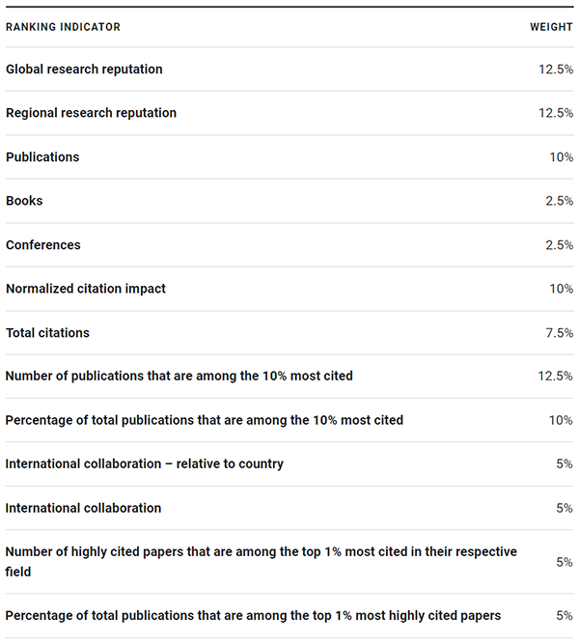Select the Regional research reputation row label
Image resolution: width=579 pixels, height=644 pixels.
91,113
